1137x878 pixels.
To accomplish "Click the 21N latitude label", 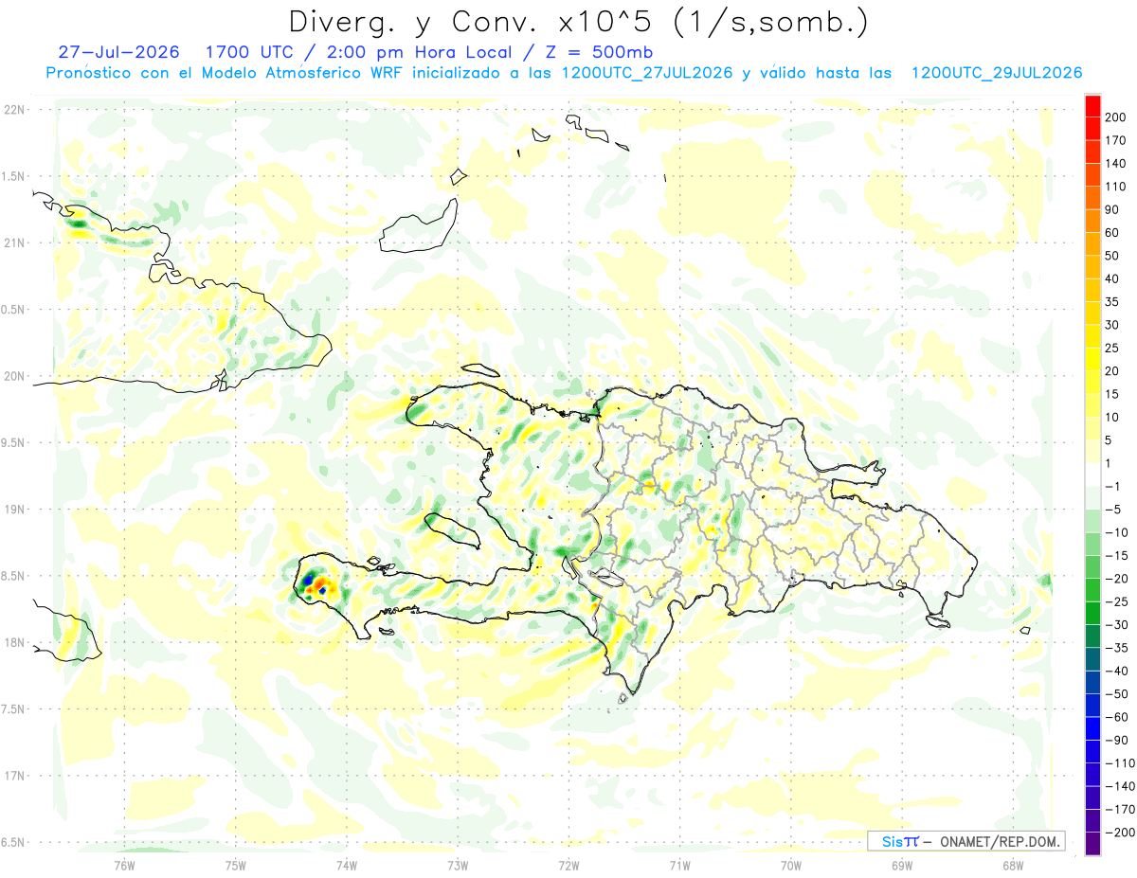I will click(13, 242).
